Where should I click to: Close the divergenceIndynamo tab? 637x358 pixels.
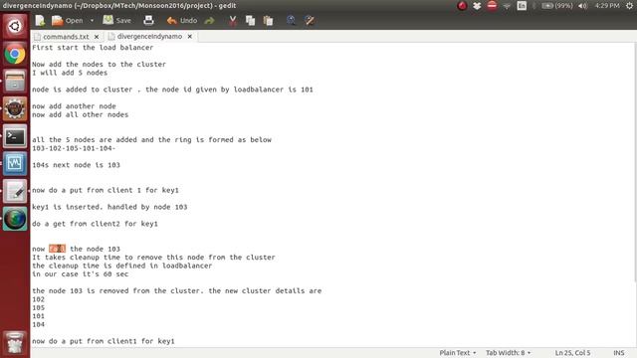tap(190, 37)
